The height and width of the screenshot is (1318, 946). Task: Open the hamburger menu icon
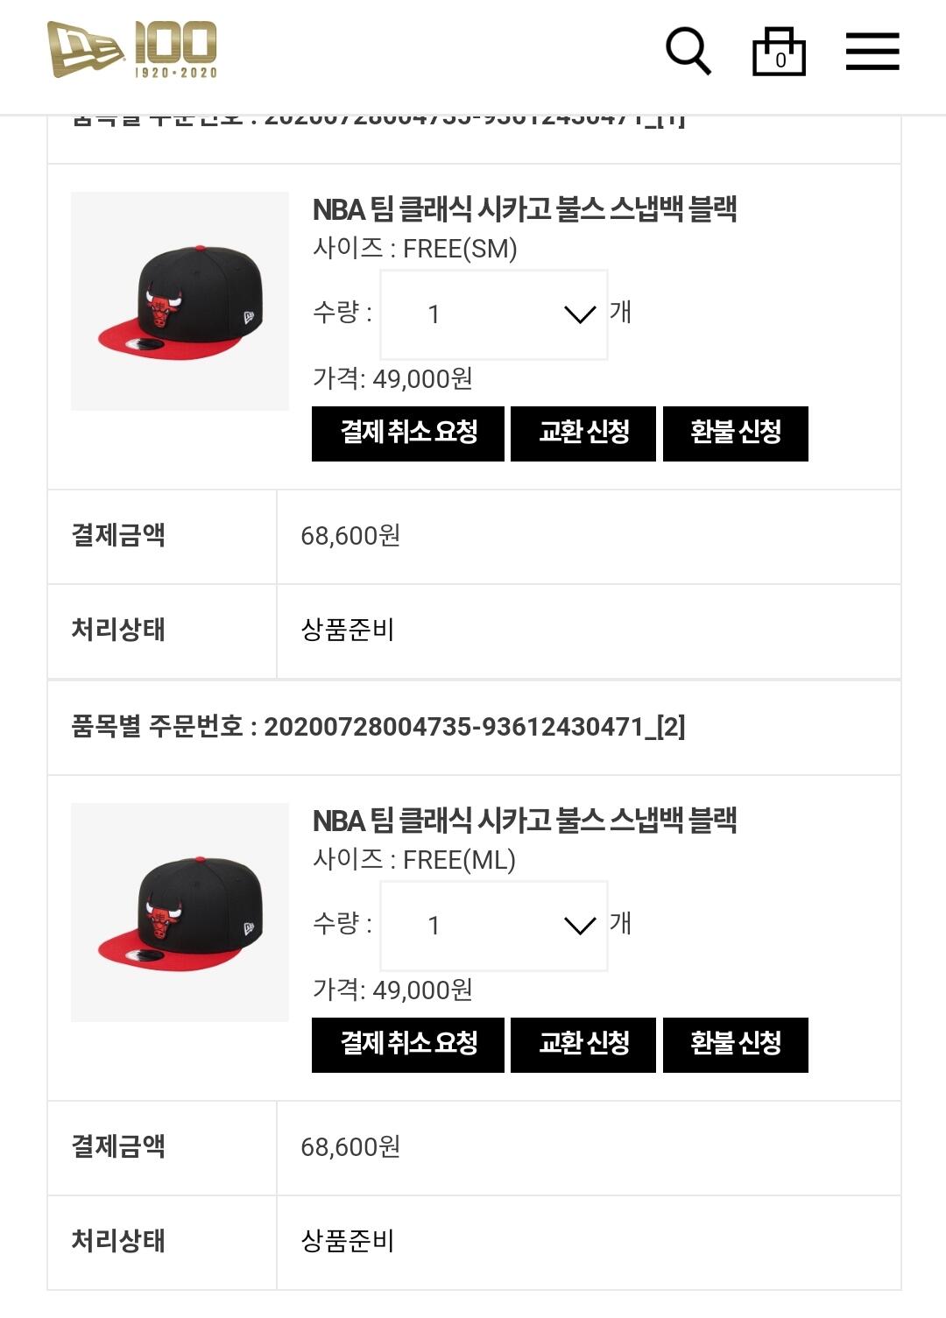(872, 51)
